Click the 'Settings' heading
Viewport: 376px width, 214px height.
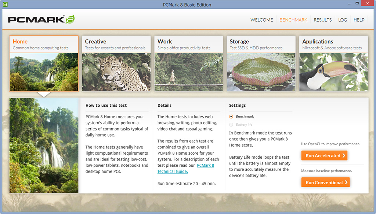[x=238, y=105]
